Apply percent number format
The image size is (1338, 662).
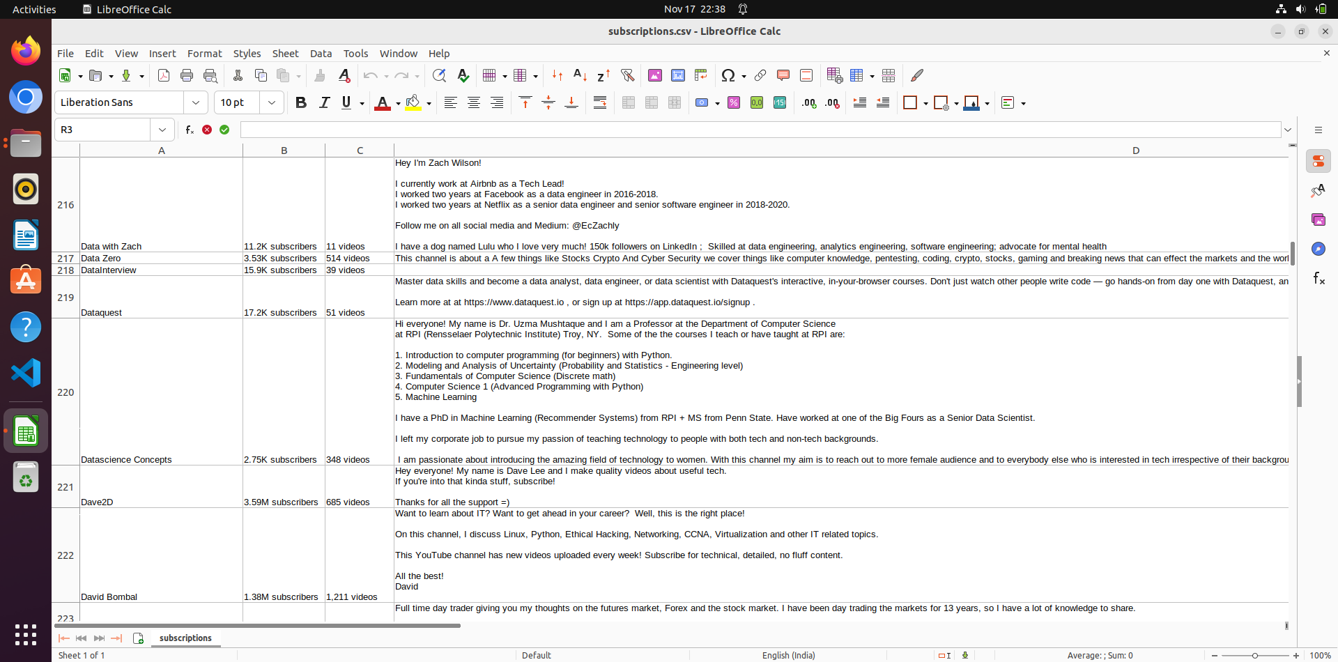click(x=733, y=102)
